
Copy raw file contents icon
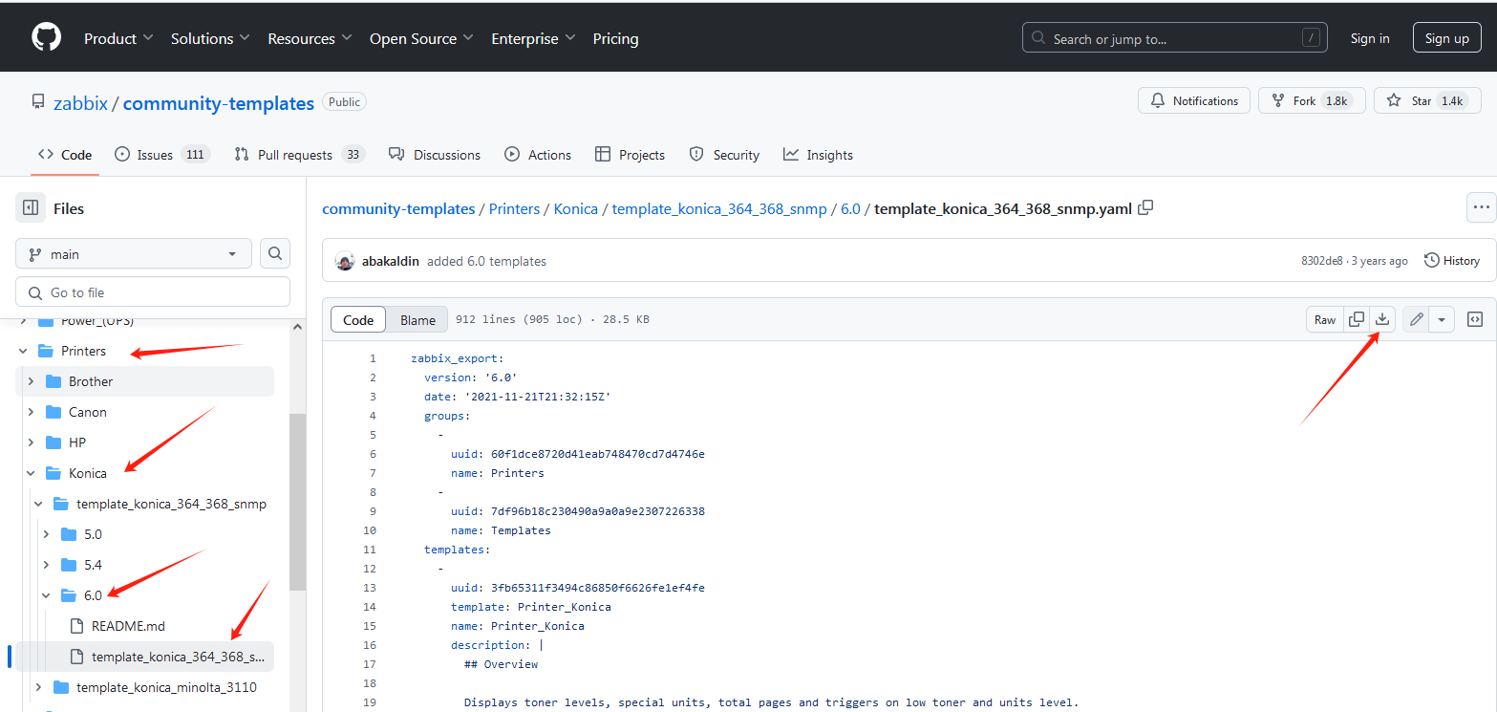pyautogui.click(x=1356, y=319)
